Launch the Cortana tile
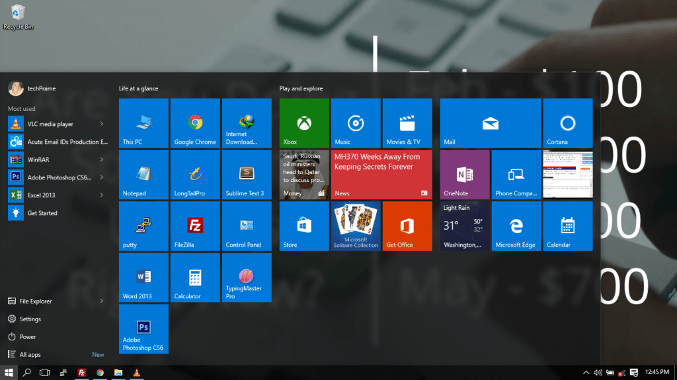Screen dimensions: 677x380 click(568, 123)
